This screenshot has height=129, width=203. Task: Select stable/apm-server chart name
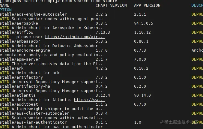pyautogui.click(x=20, y=59)
